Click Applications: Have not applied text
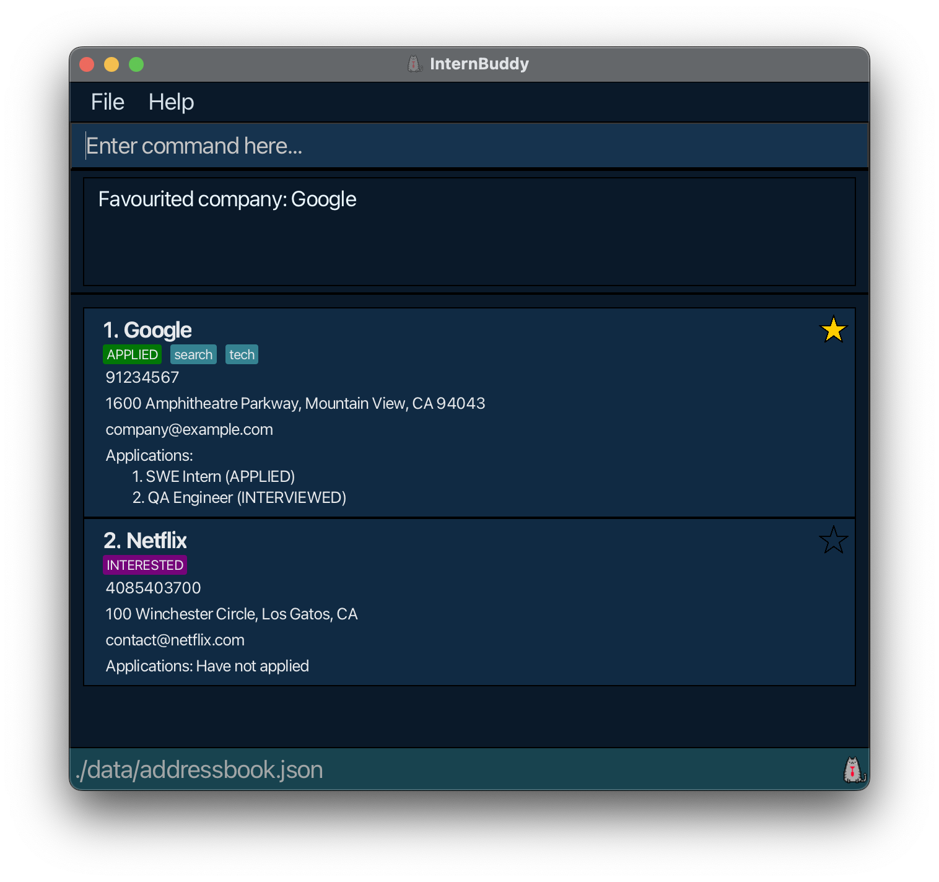Screen dimensions: 939x882 pyautogui.click(x=207, y=666)
